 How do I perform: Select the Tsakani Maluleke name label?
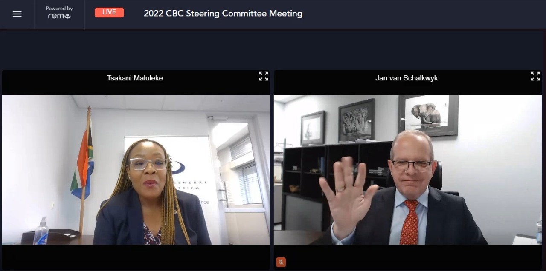135,78
